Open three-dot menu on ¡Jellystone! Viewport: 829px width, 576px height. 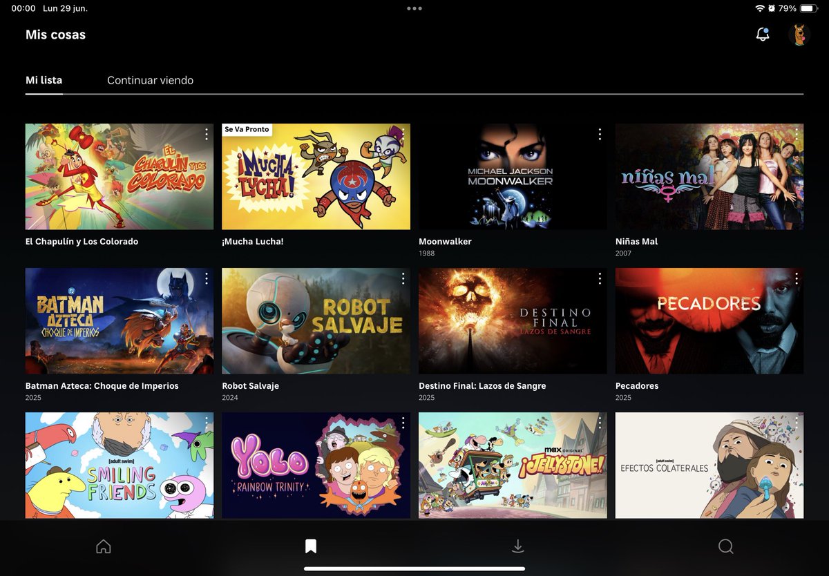600,423
